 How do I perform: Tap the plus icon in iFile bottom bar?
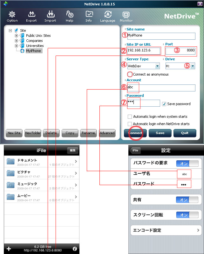click(x=9, y=249)
